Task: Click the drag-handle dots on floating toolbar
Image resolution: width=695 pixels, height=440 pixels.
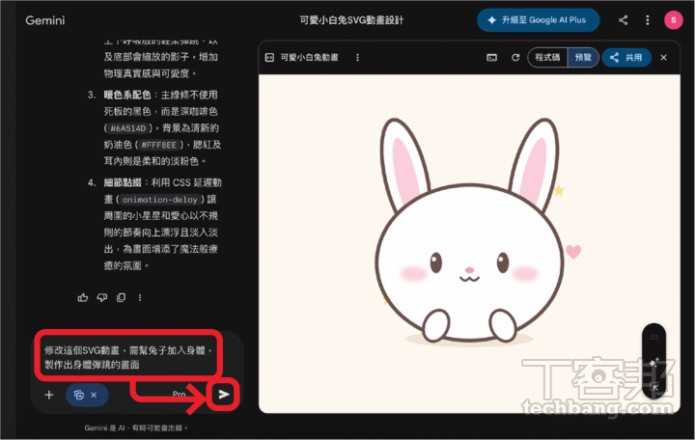Action: 653,338
